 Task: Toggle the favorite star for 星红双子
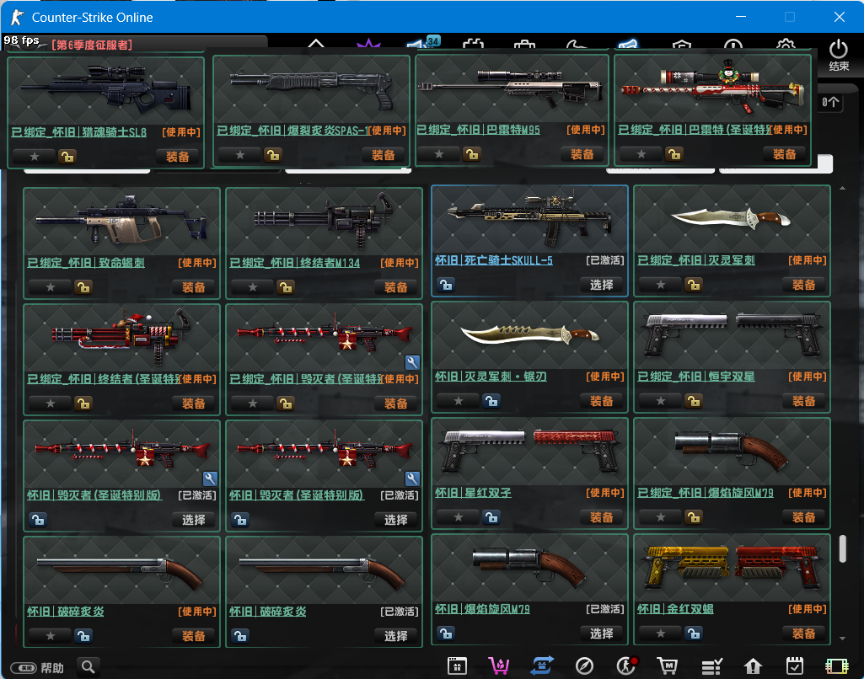(459, 517)
